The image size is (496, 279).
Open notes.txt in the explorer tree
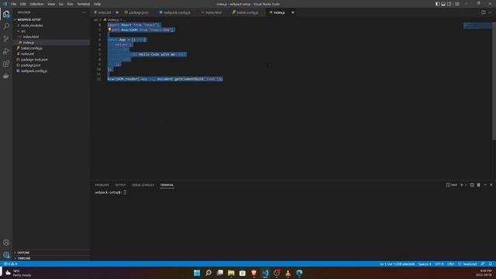click(x=27, y=53)
